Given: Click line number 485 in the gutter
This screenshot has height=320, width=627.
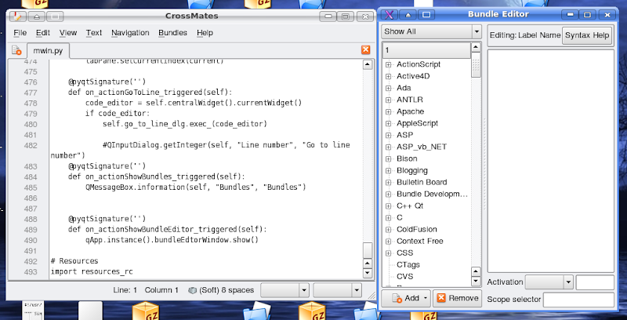Looking at the screenshot, I should click(31, 187).
